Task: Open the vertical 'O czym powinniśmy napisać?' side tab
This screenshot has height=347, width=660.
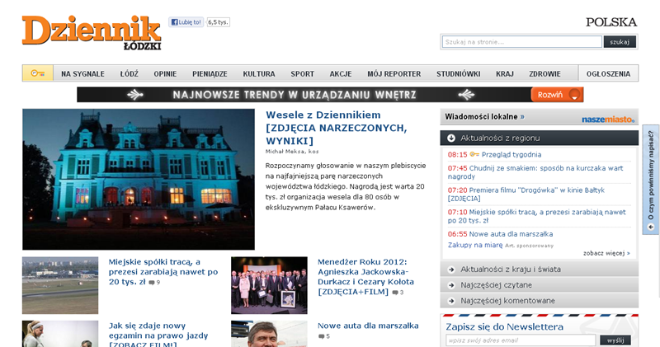Action: click(x=651, y=181)
